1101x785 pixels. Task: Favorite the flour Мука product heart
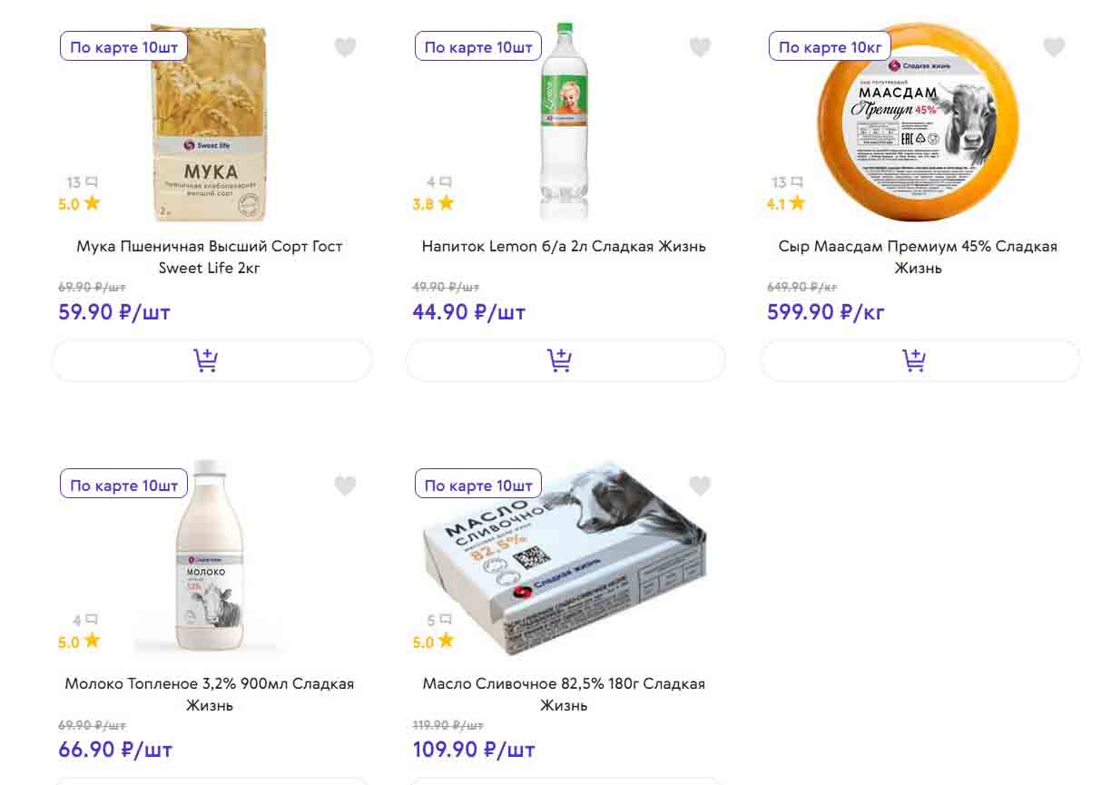pos(345,47)
